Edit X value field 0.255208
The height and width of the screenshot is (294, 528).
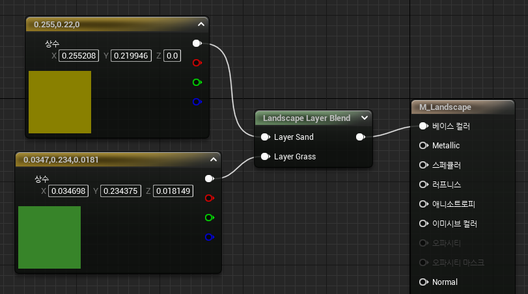point(79,56)
